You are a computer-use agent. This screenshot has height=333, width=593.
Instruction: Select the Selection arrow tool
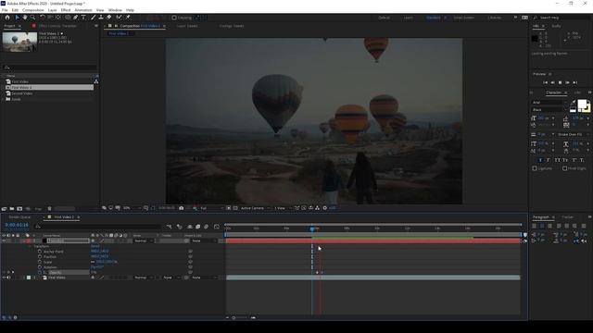(x=18, y=18)
